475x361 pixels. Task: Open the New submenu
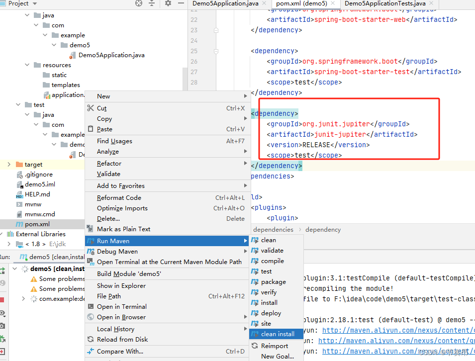click(167, 96)
